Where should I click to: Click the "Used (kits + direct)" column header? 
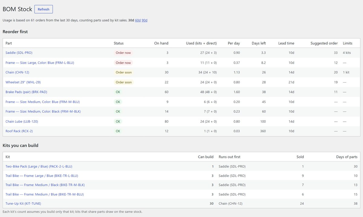coord(201,43)
